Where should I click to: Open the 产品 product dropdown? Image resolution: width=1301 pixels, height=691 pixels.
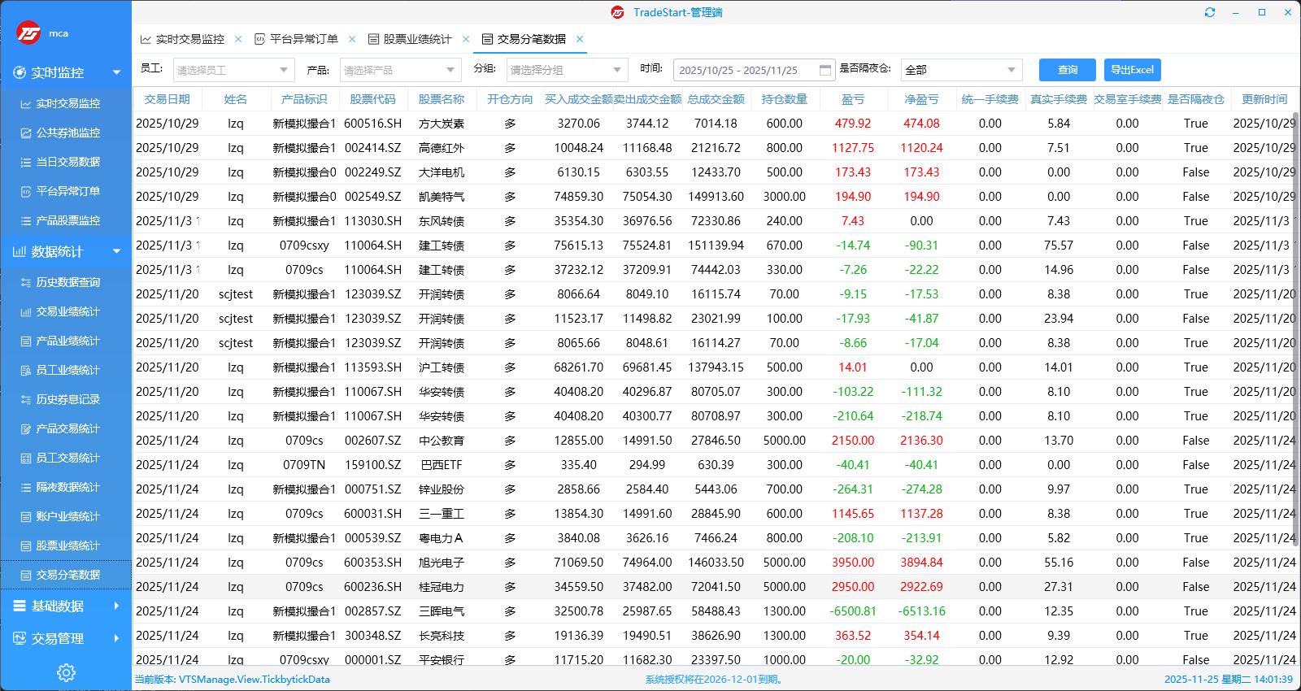401,70
